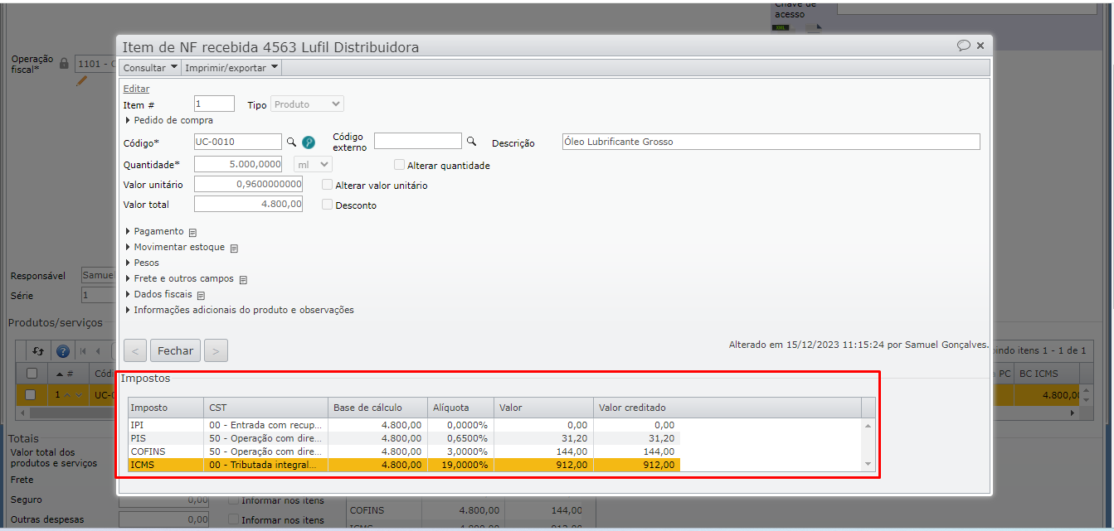The image size is (1114, 531).
Task: Open the Consultar menu
Action: 150,68
